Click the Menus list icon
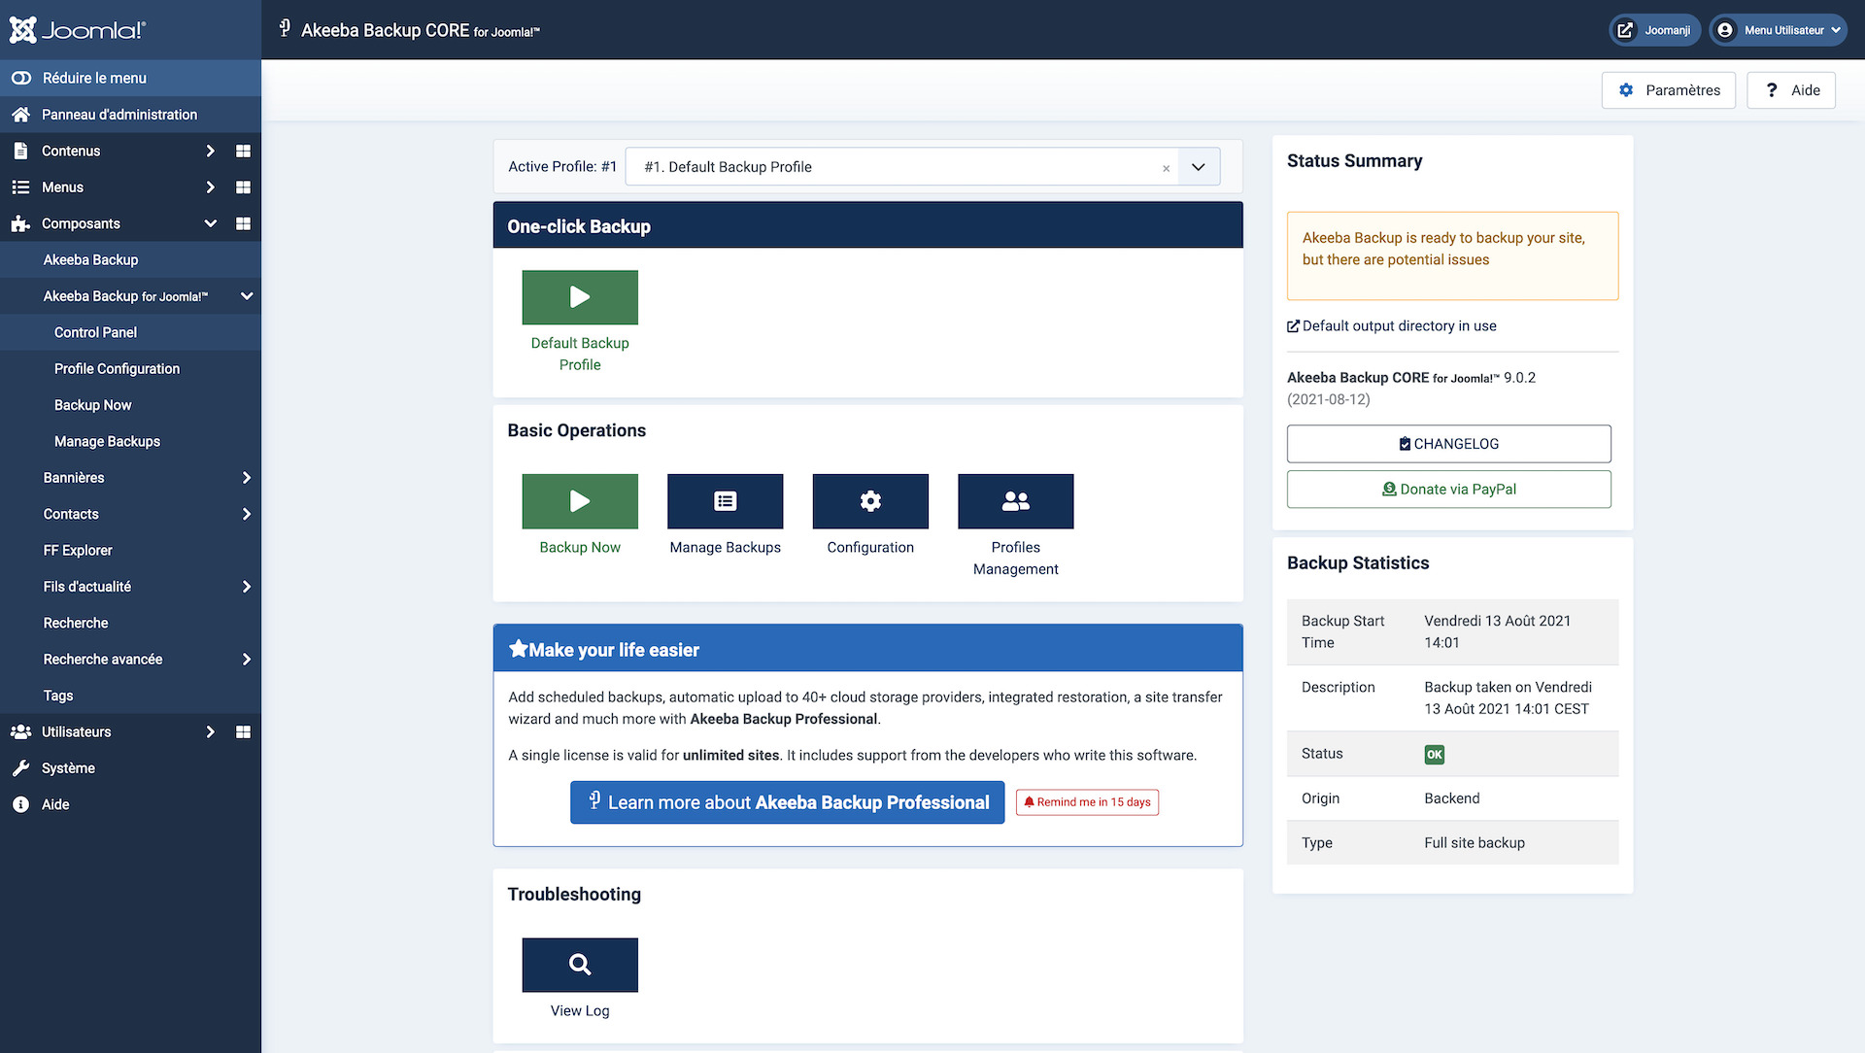The height and width of the screenshot is (1053, 1865). [20, 187]
